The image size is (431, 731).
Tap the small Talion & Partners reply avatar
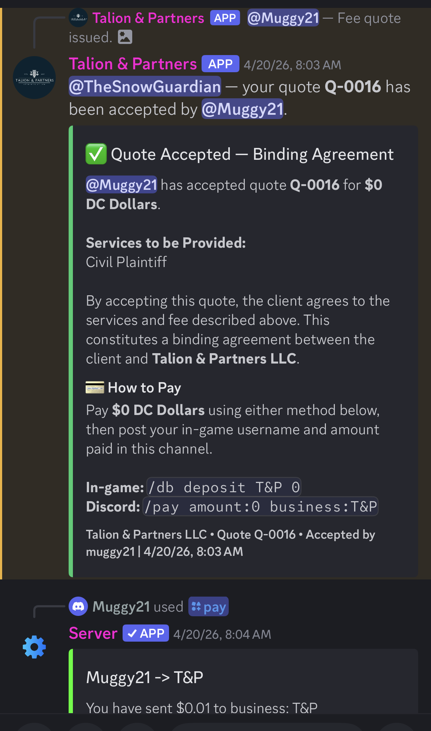point(78,18)
